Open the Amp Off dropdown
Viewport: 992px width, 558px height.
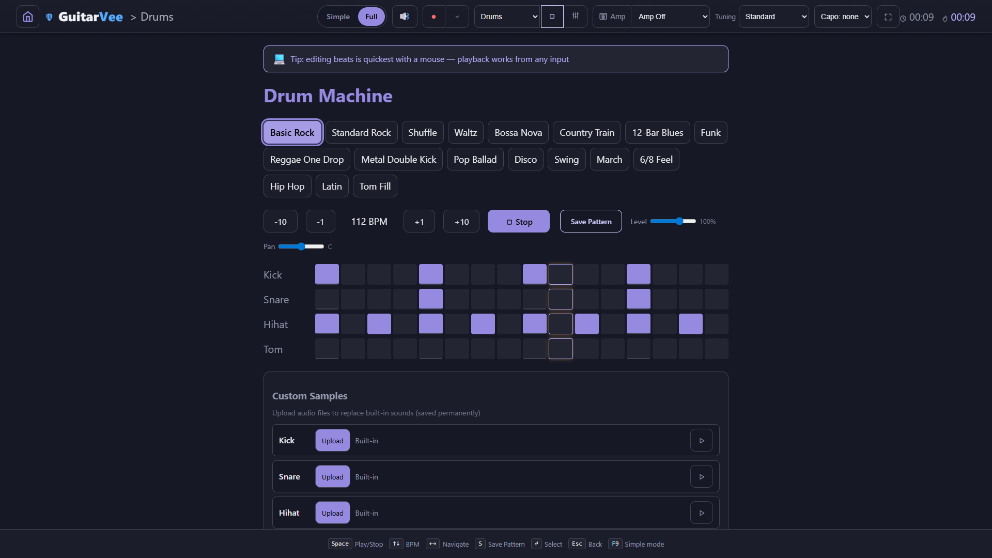671,17
